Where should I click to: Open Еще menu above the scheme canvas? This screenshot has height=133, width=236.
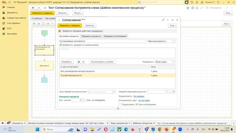[x=226, y=24]
